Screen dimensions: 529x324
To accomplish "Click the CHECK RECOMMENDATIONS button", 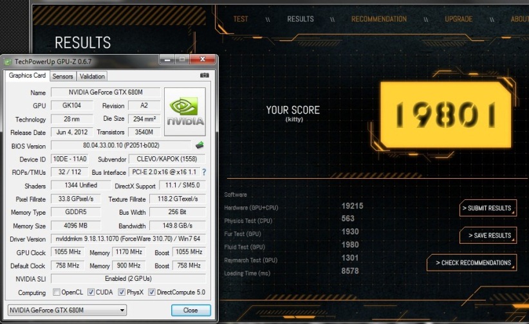I will coord(471,263).
